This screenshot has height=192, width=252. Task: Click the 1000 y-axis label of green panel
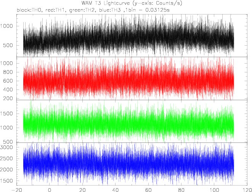pos(6,128)
